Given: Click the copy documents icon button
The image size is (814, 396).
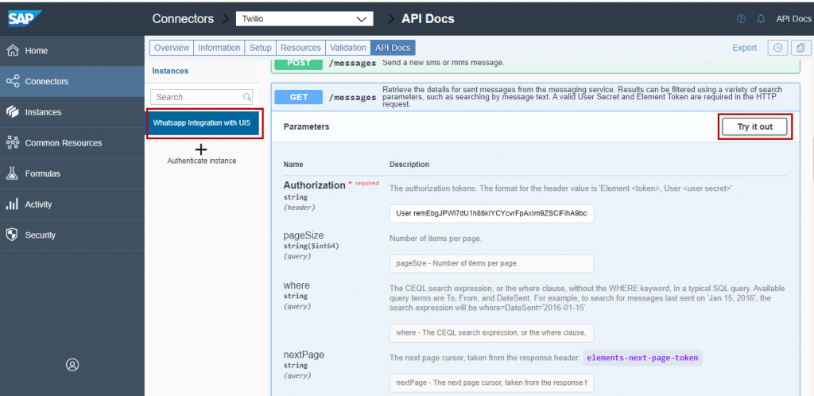Looking at the screenshot, I should click(x=801, y=48).
